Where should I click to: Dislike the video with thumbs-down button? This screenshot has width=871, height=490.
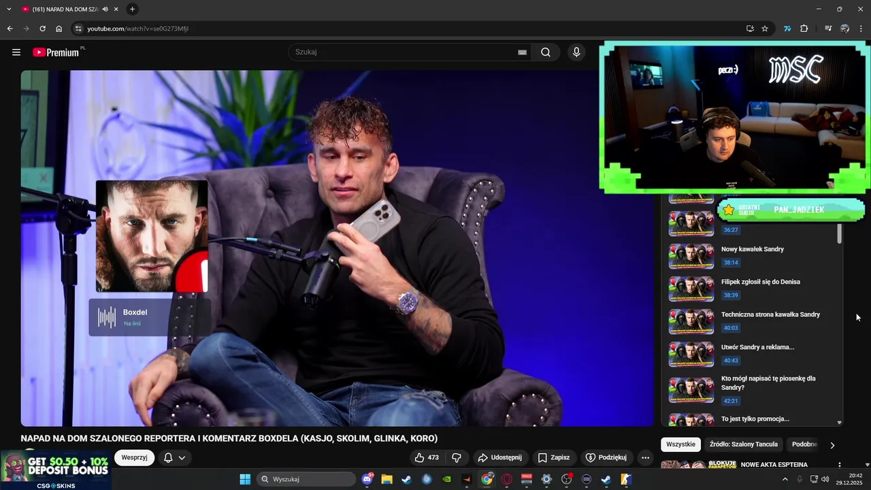pos(457,457)
